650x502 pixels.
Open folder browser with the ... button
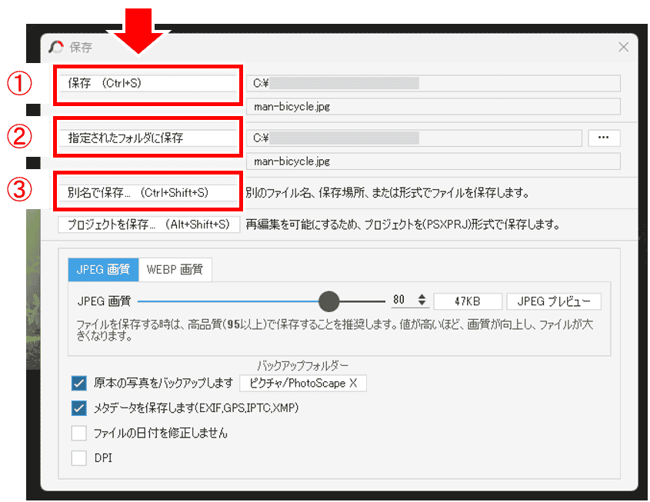tap(604, 138)
